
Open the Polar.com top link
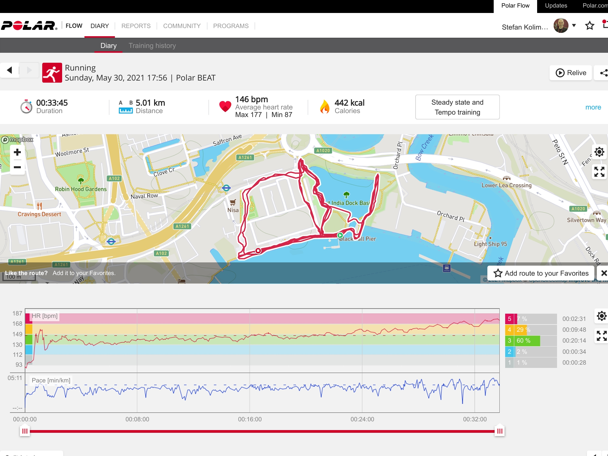click(x=595, y=6)
